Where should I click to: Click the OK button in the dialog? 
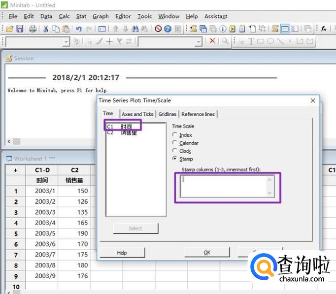207,253
